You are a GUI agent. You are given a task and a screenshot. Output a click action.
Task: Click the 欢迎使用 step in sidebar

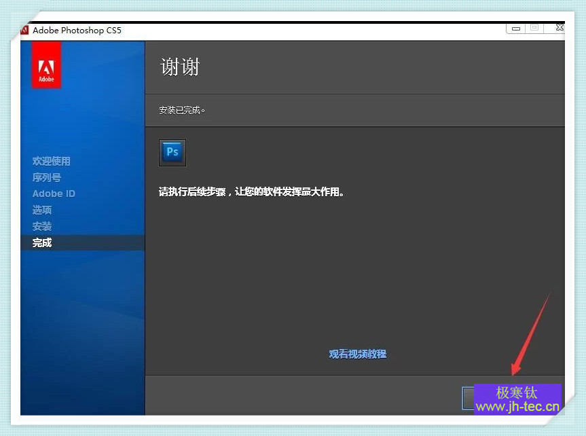51,161
